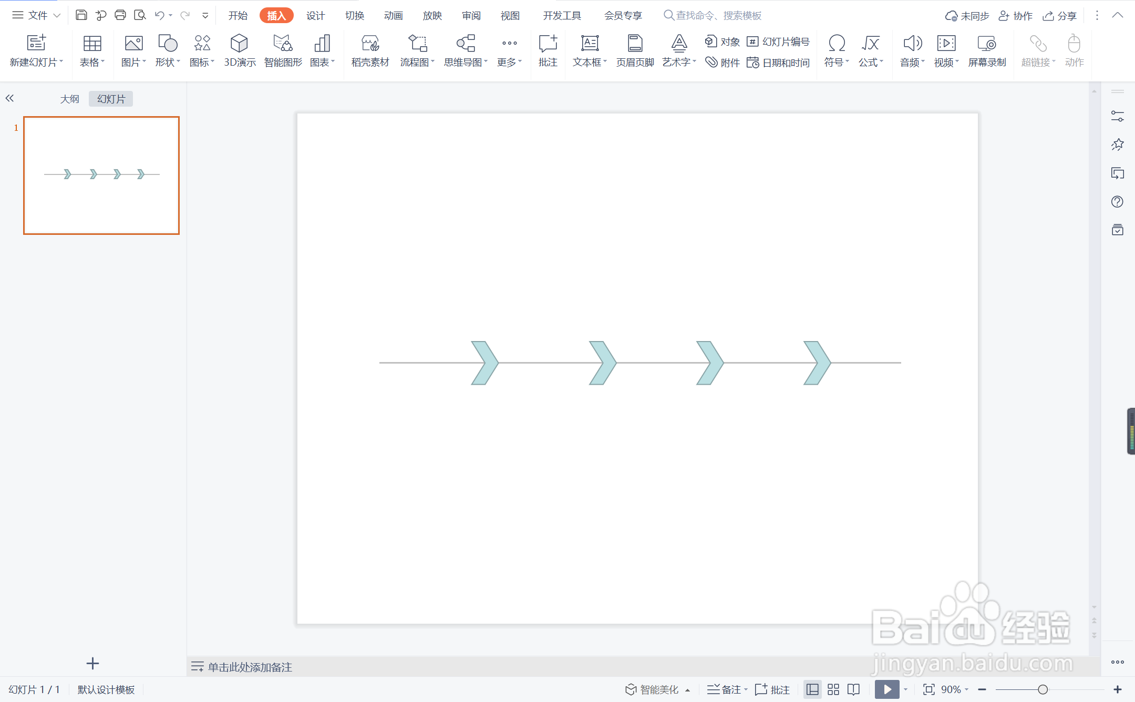Switch to 大纲 outline tab
Image resolution: width=1135 pixels, height=702 pixels.
pyautogui.click(x=69, y=99)
